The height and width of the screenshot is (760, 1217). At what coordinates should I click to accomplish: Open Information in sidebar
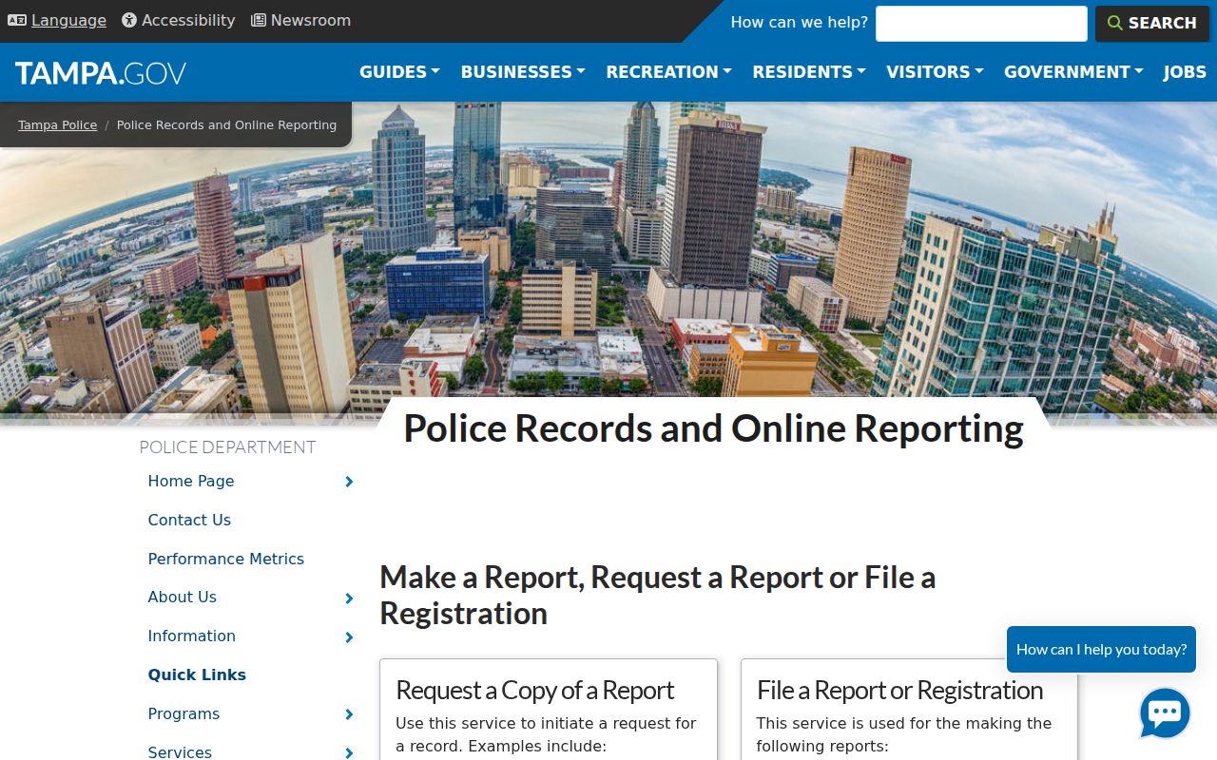coord(192,636)
